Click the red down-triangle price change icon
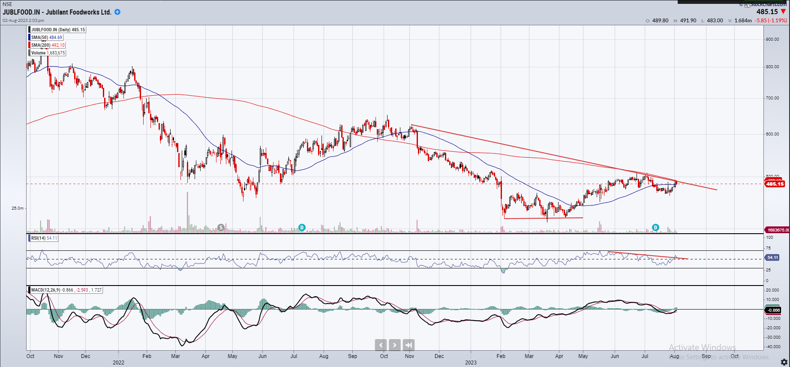The height and width of the screenshot is (367, 790). click(x=783, y=12)
